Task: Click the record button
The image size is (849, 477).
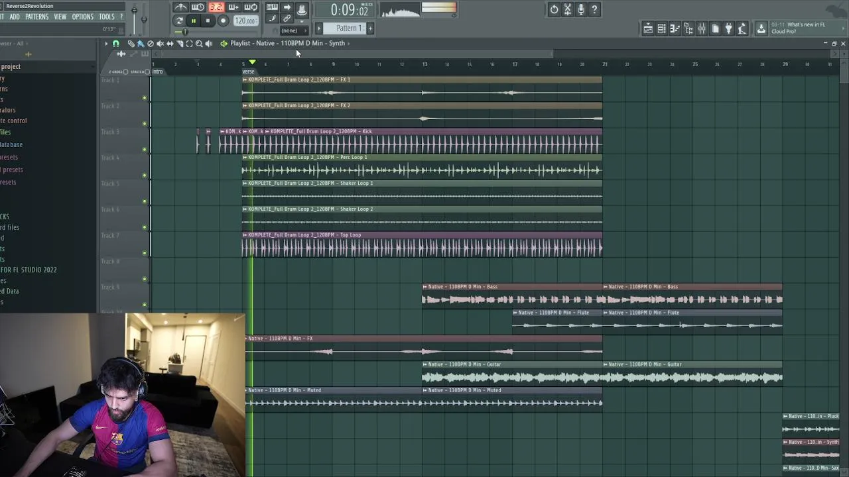Action: (x=223, y=21)
